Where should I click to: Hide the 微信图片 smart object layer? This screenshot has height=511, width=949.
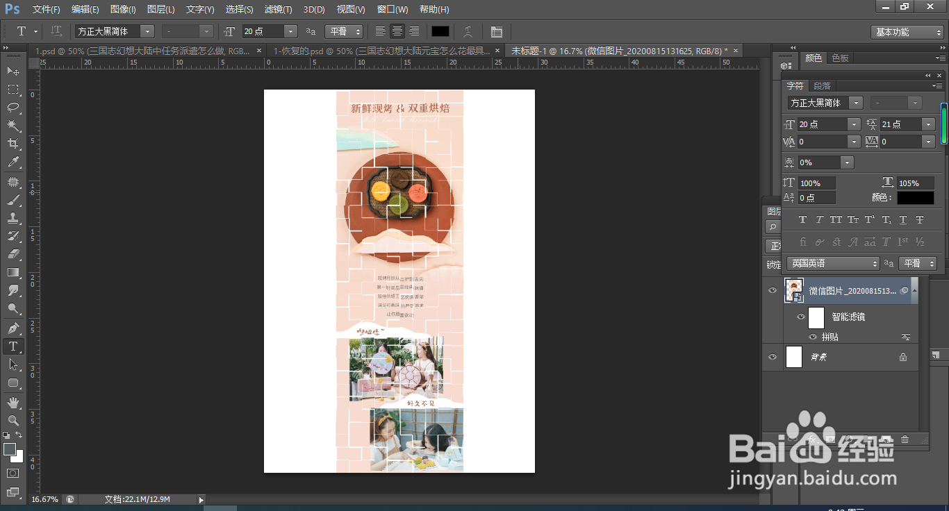773,290
